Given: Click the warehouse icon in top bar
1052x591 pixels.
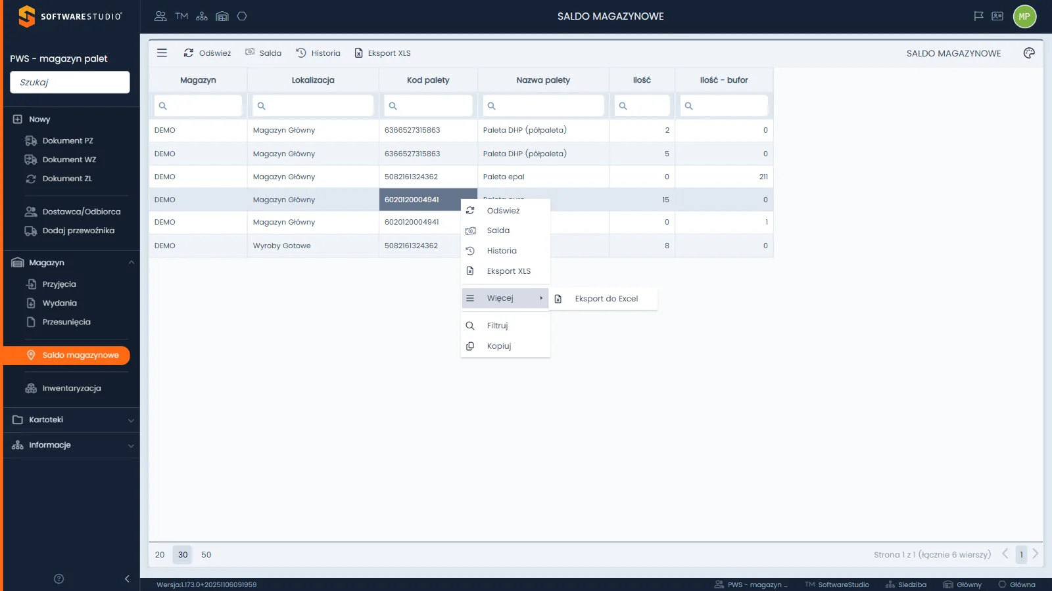Looking at the screenshot, I should click(x=222, y=16).
